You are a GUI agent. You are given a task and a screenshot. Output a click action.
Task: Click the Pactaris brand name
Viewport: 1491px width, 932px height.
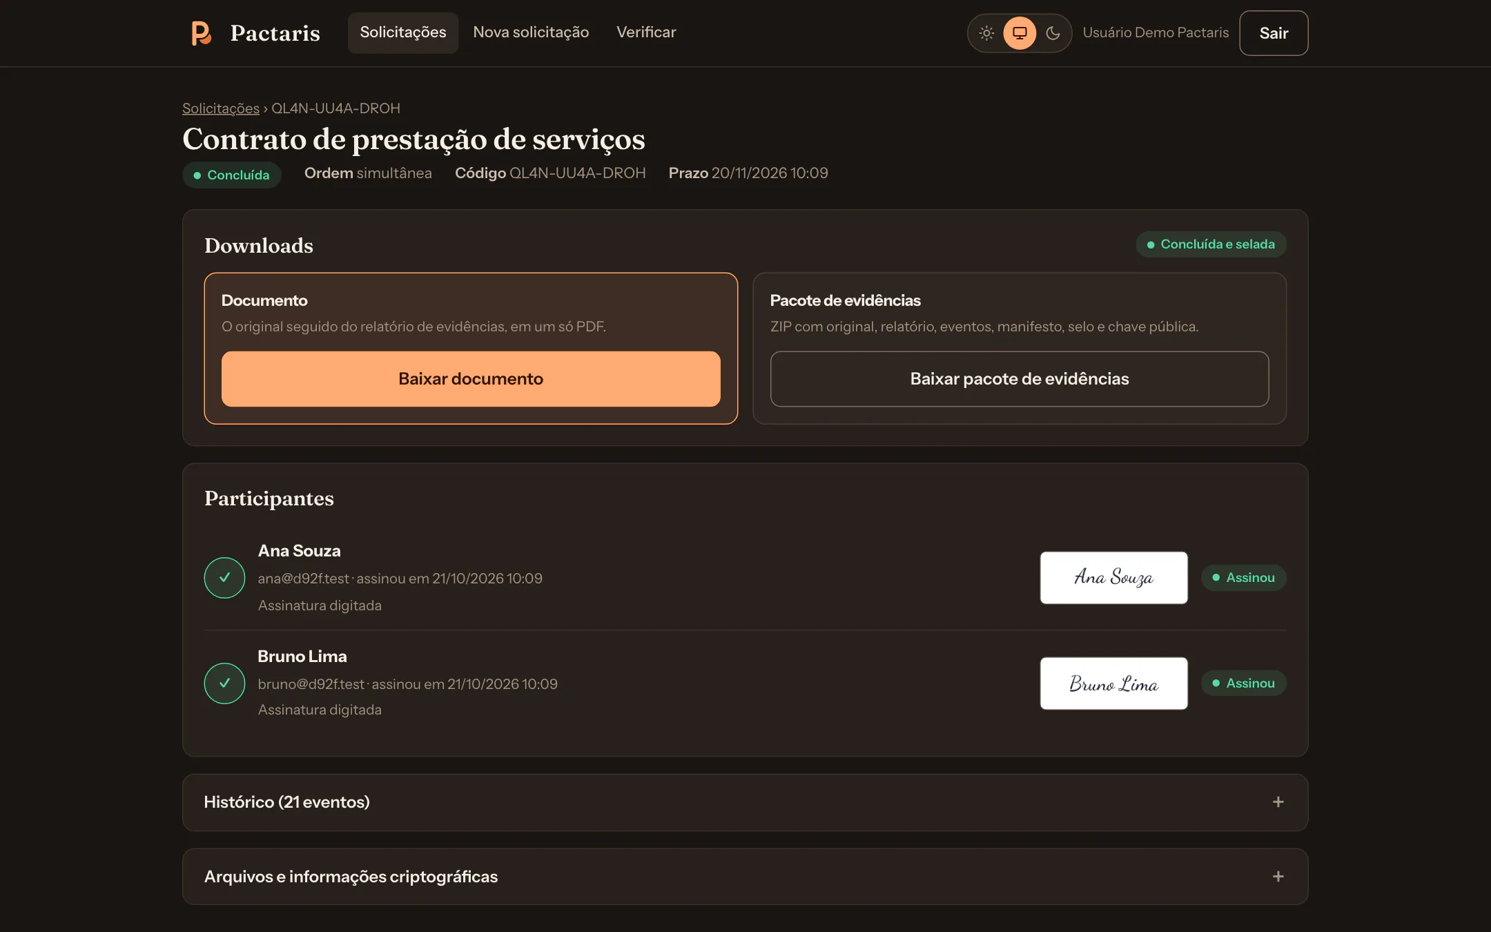[275, 33]
